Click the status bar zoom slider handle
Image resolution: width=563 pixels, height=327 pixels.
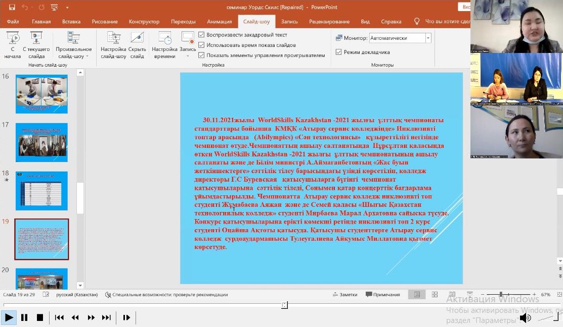pos(501,294)
